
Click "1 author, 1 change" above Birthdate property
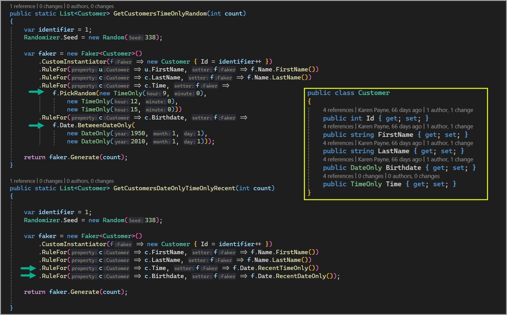pyautogui.click(x=450, y=159)
